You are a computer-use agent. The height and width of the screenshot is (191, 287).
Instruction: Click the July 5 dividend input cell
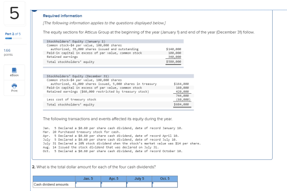coord(139,184)
